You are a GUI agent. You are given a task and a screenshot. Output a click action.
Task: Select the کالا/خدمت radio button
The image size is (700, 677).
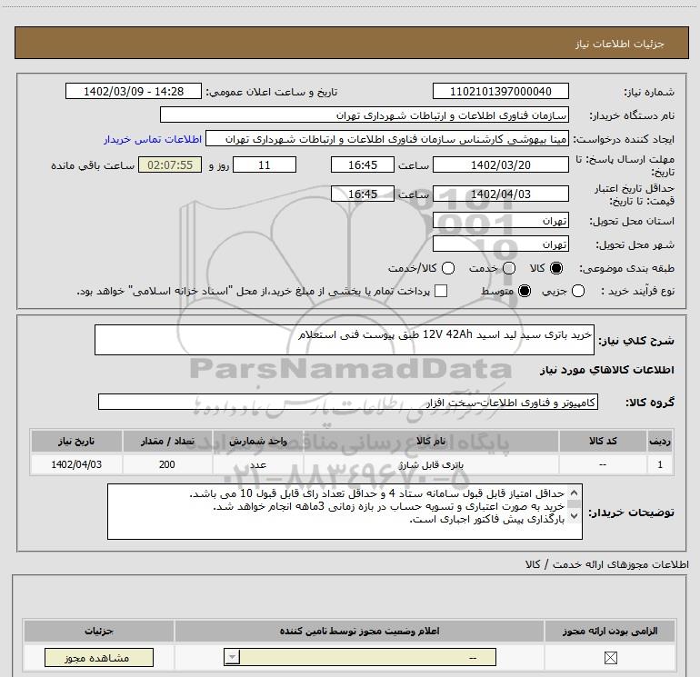[x=448, y=268]
